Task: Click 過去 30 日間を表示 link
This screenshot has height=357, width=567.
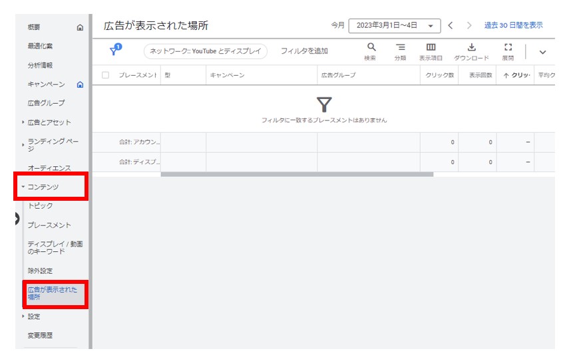Action: (x=514, y=25)
